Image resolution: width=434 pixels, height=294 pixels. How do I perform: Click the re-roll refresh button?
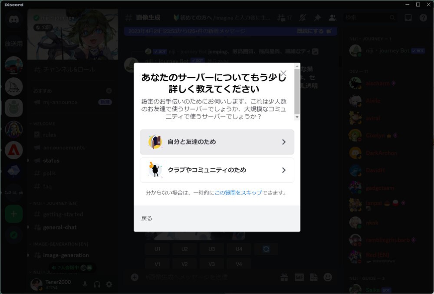coord(266,249)
